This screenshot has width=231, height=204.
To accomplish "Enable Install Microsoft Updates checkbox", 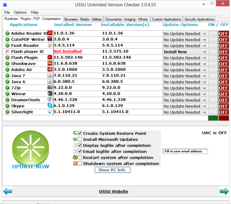I will coord(80,139).
